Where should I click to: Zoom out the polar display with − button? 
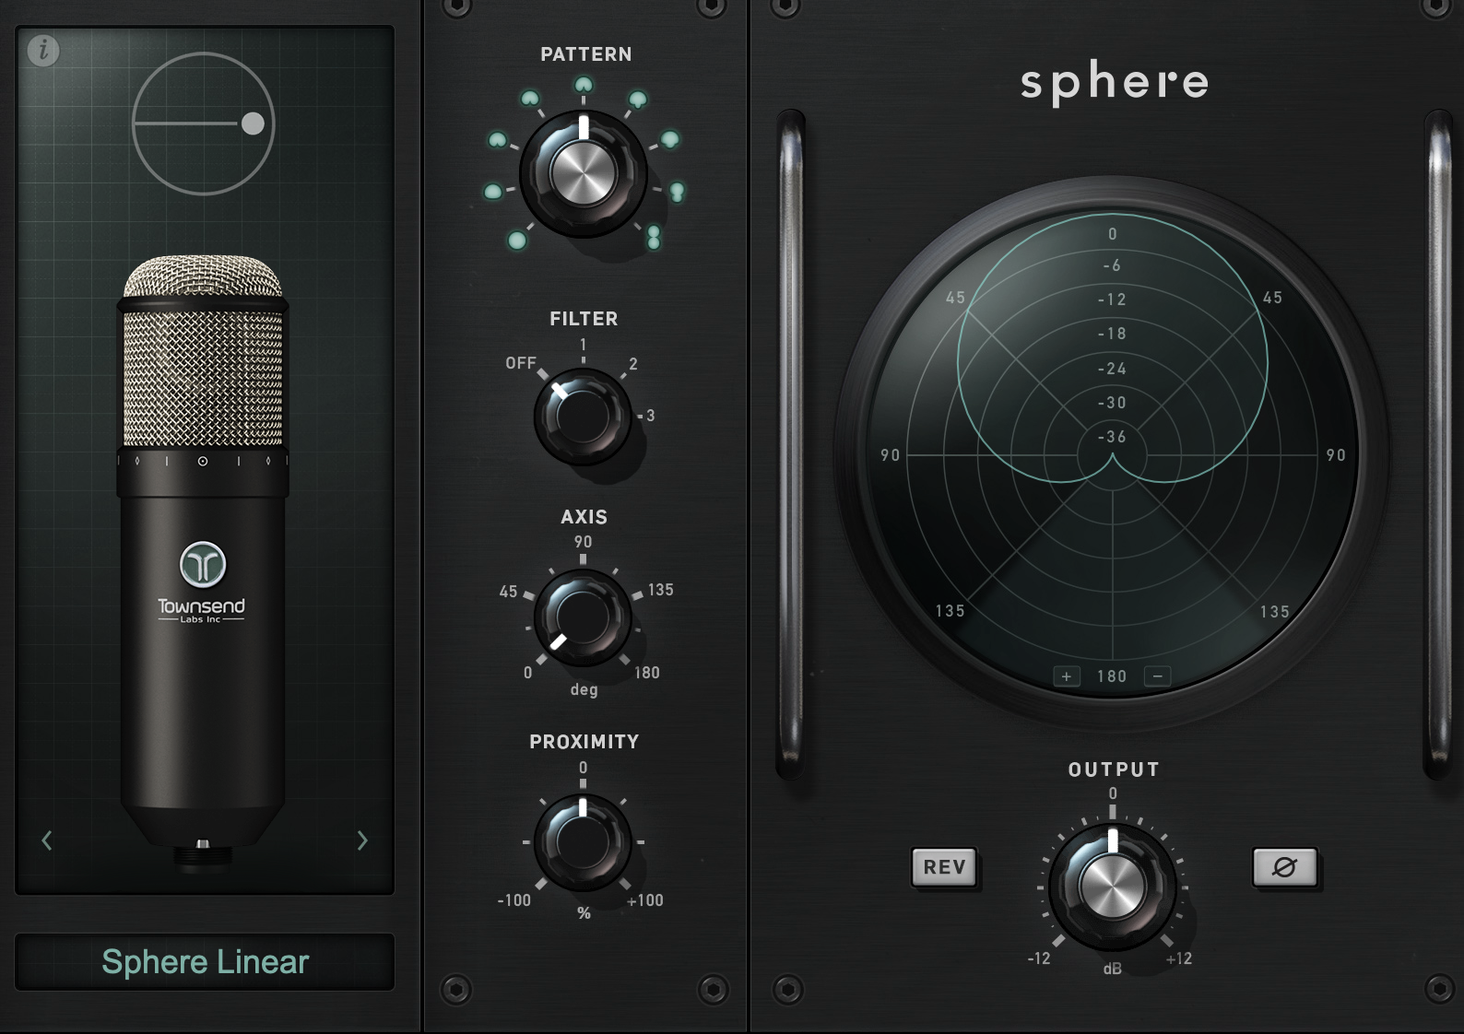tap(1157, 676)
